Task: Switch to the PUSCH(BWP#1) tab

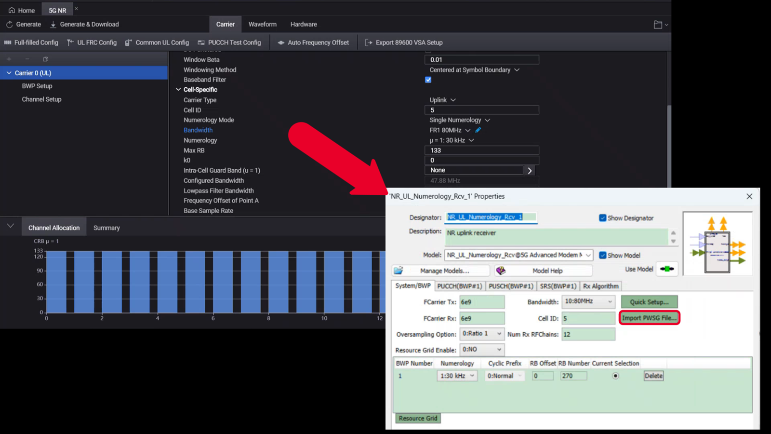Action: coord(510,286)
